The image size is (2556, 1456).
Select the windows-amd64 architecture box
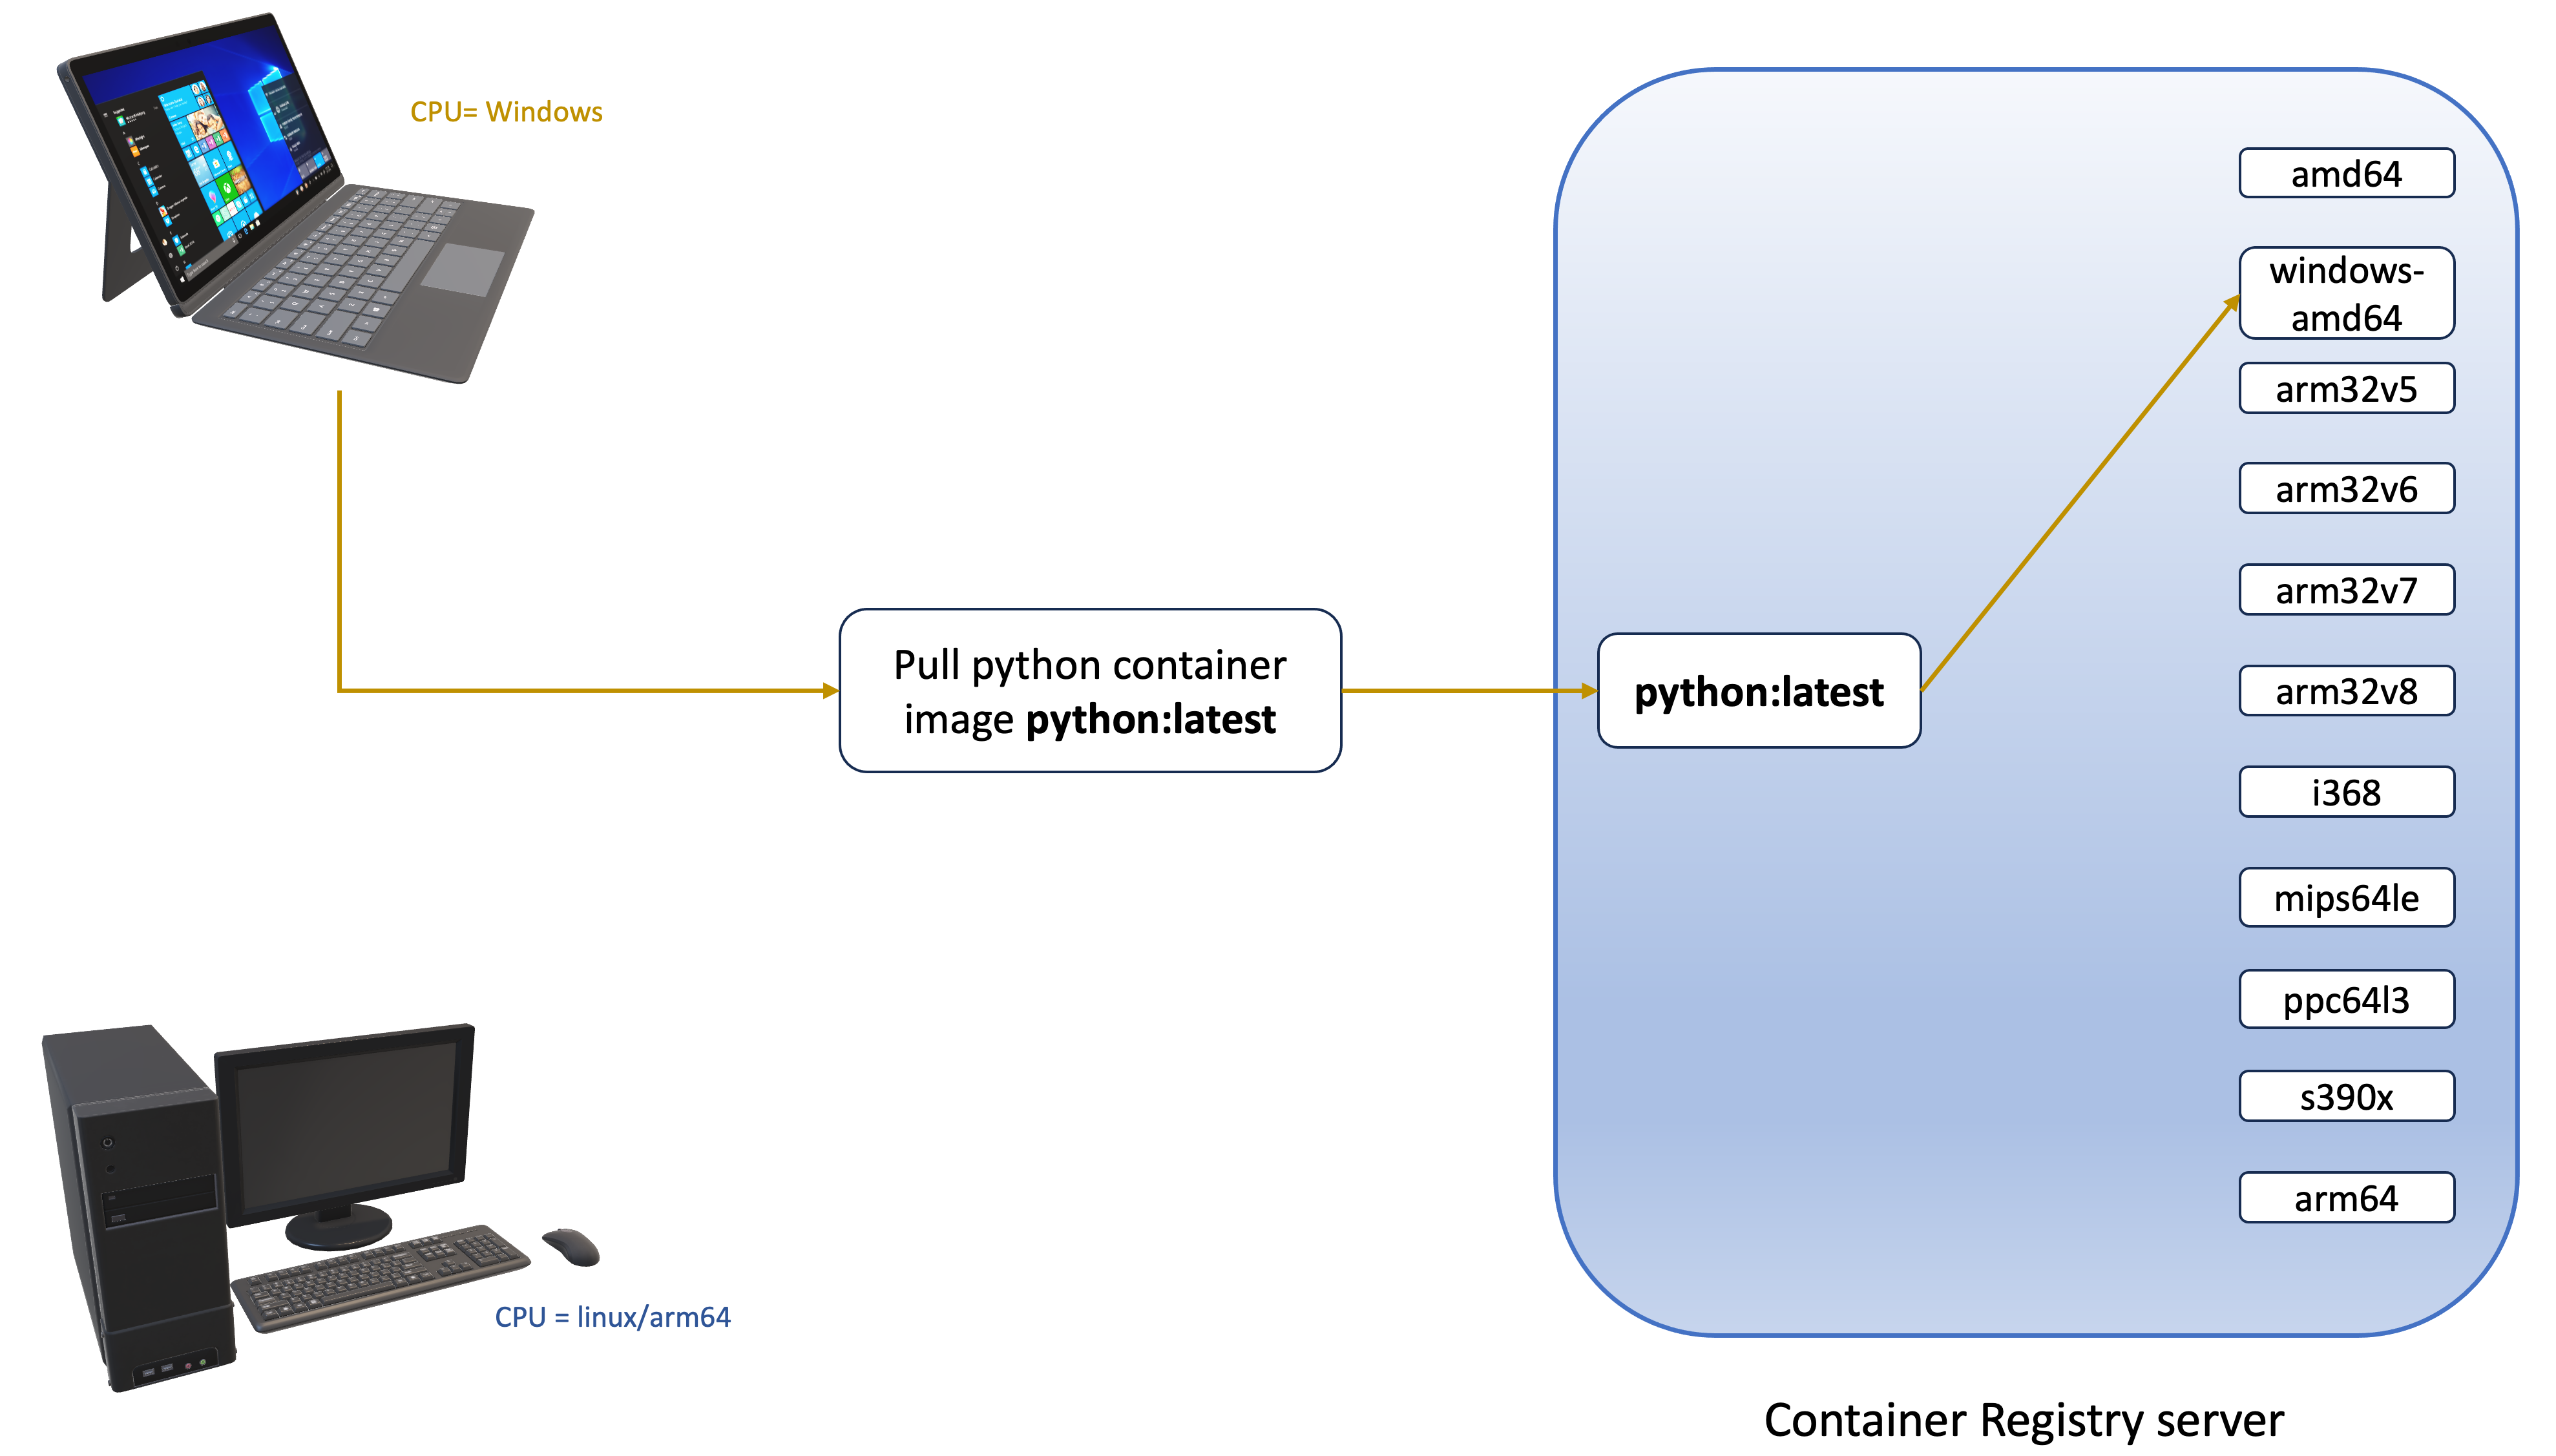(2346, 294)
